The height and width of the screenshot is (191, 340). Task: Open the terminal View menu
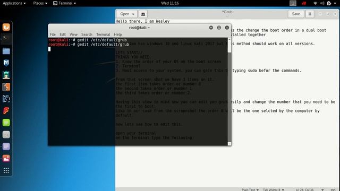click(x=73, y=34)
